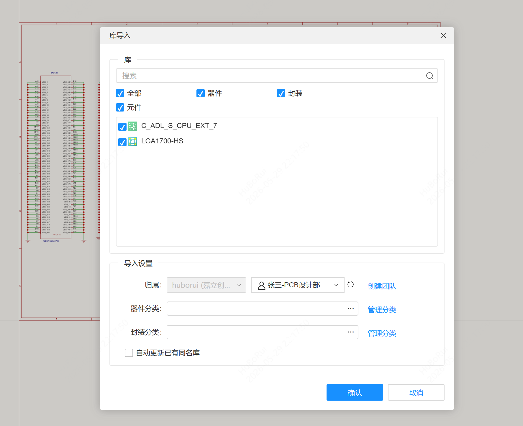Viewport: 523px width, 426px height.
Task: Toggle the 全部 checkbox
Action: (x=120, y=94)
